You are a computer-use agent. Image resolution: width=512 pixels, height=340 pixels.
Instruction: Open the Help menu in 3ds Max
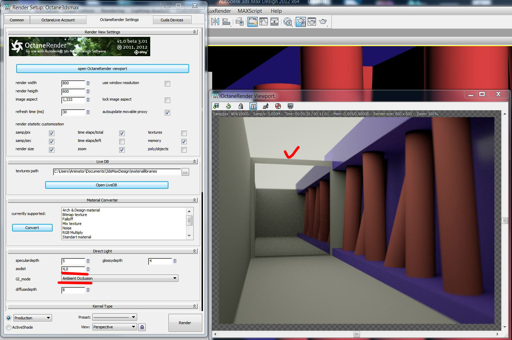point(276,11)
